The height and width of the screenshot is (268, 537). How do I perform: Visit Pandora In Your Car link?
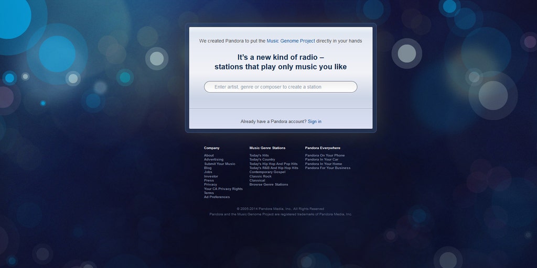pyautogui.click(x=322, y=160)
